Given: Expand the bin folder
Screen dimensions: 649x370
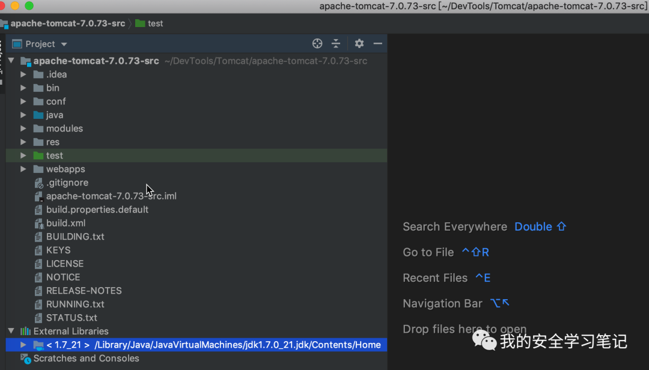Looking at the screenshot, I should (23, 88).
